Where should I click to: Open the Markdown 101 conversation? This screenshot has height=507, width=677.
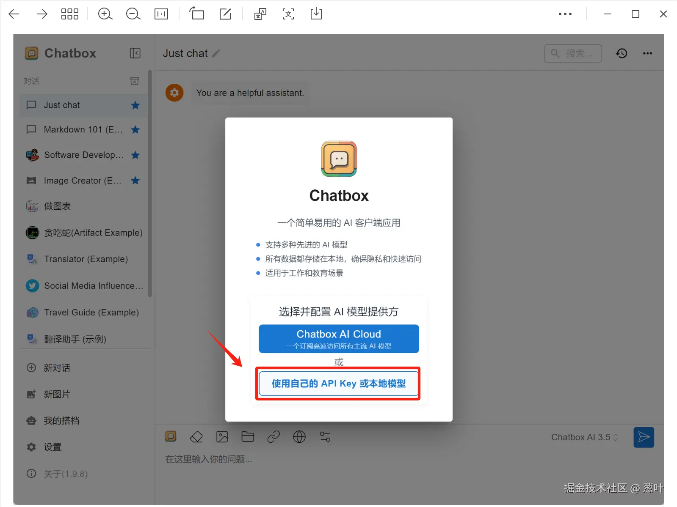click(83, 129)
